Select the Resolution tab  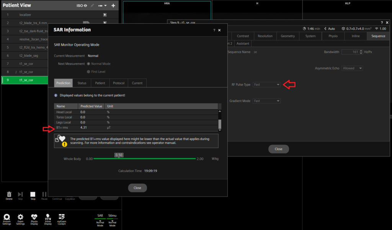point(265,36)
